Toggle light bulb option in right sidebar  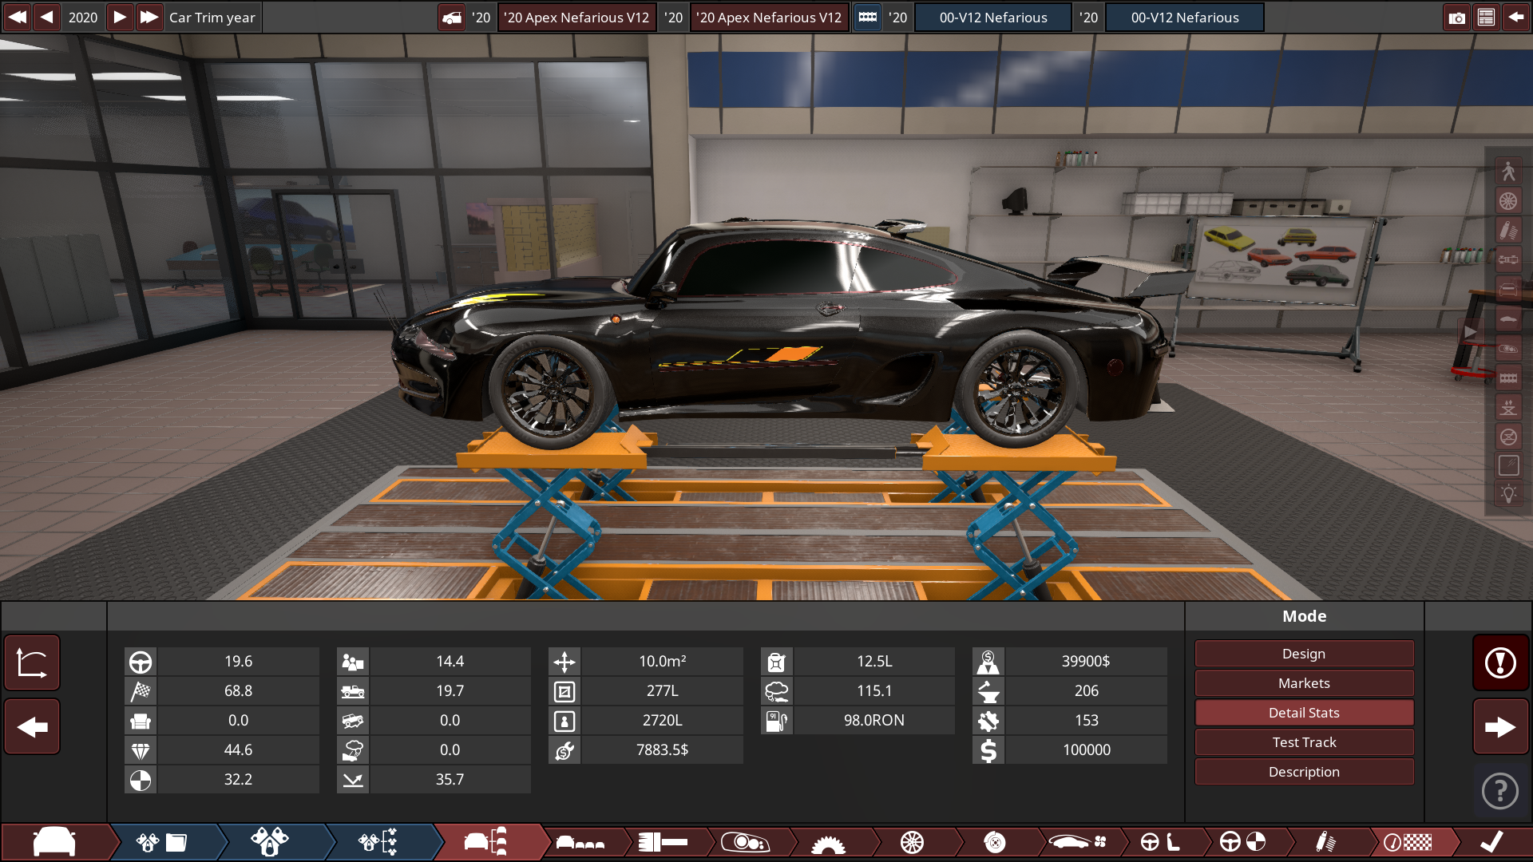[1508, 494]
